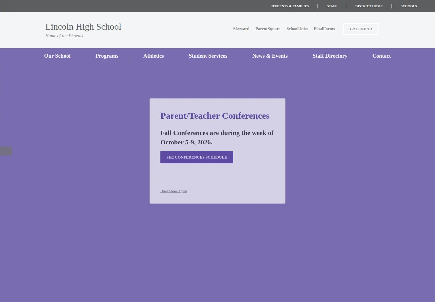Click the Home of the Phoenix tagline
The width and height of the screenshot is (435, 302).
pos(64,36)
